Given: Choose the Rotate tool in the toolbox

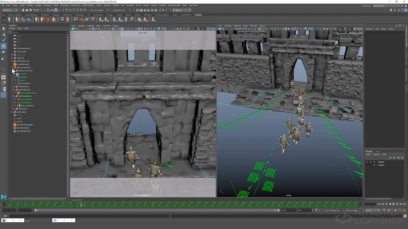Looking at the screenshot, I should [x=4, y=52].
